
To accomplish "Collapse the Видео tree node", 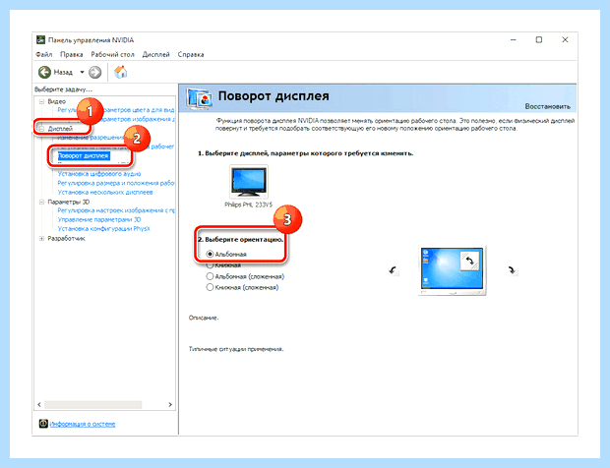I will click(x=41, y=101).
